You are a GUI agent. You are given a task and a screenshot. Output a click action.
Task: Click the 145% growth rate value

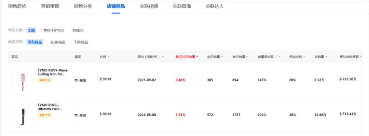tap(262, 80)
